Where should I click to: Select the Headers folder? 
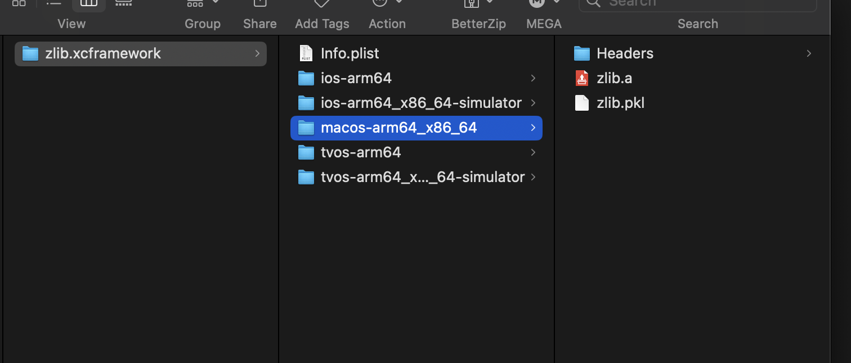coord(625,53)
